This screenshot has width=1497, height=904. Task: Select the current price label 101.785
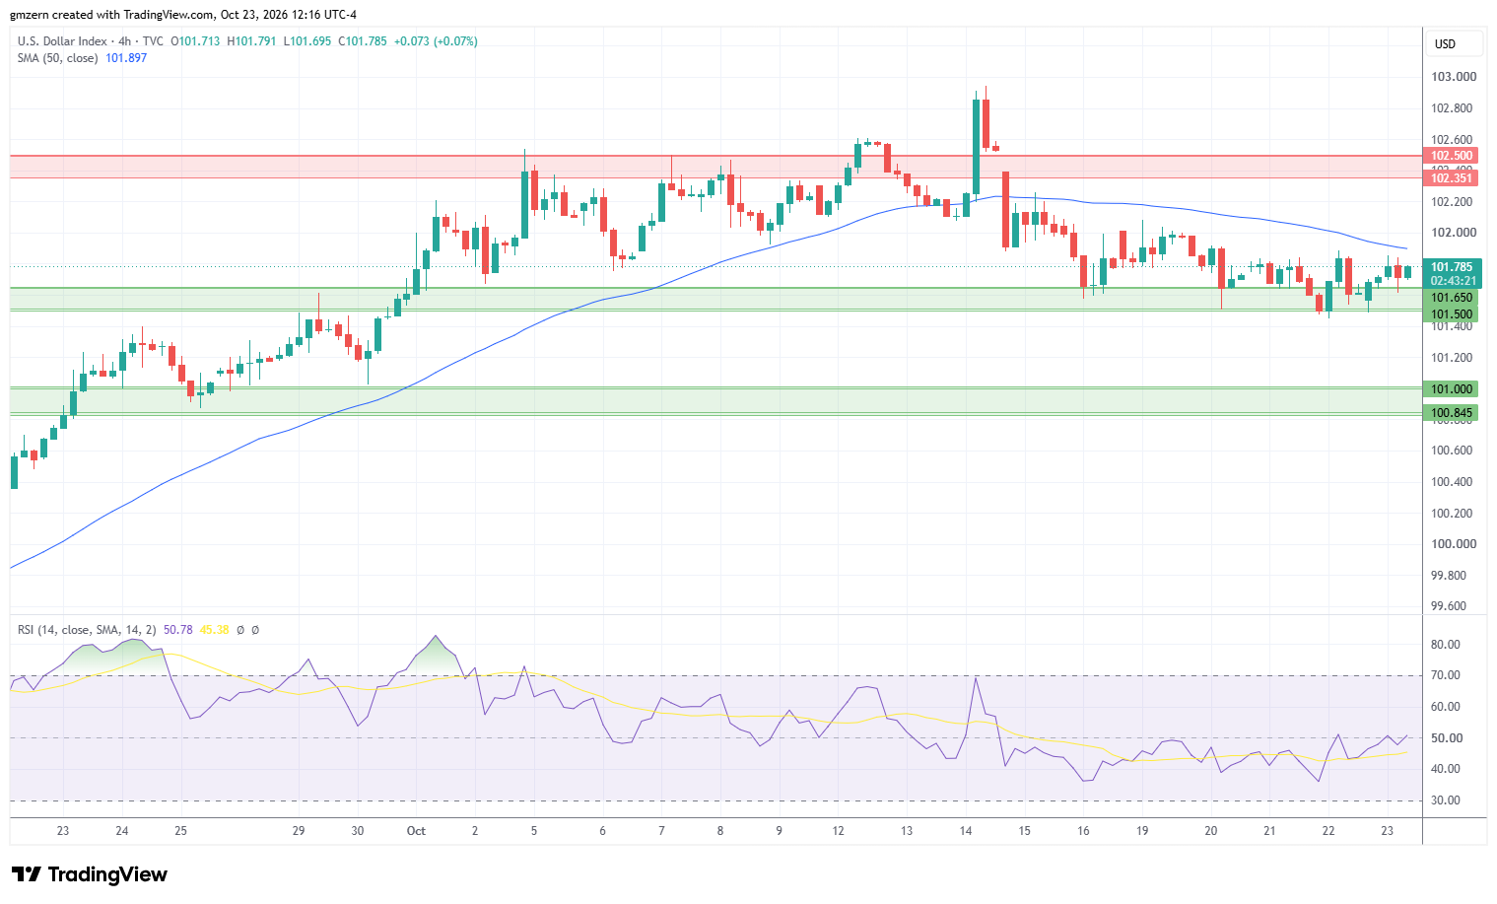(1452, 267)
